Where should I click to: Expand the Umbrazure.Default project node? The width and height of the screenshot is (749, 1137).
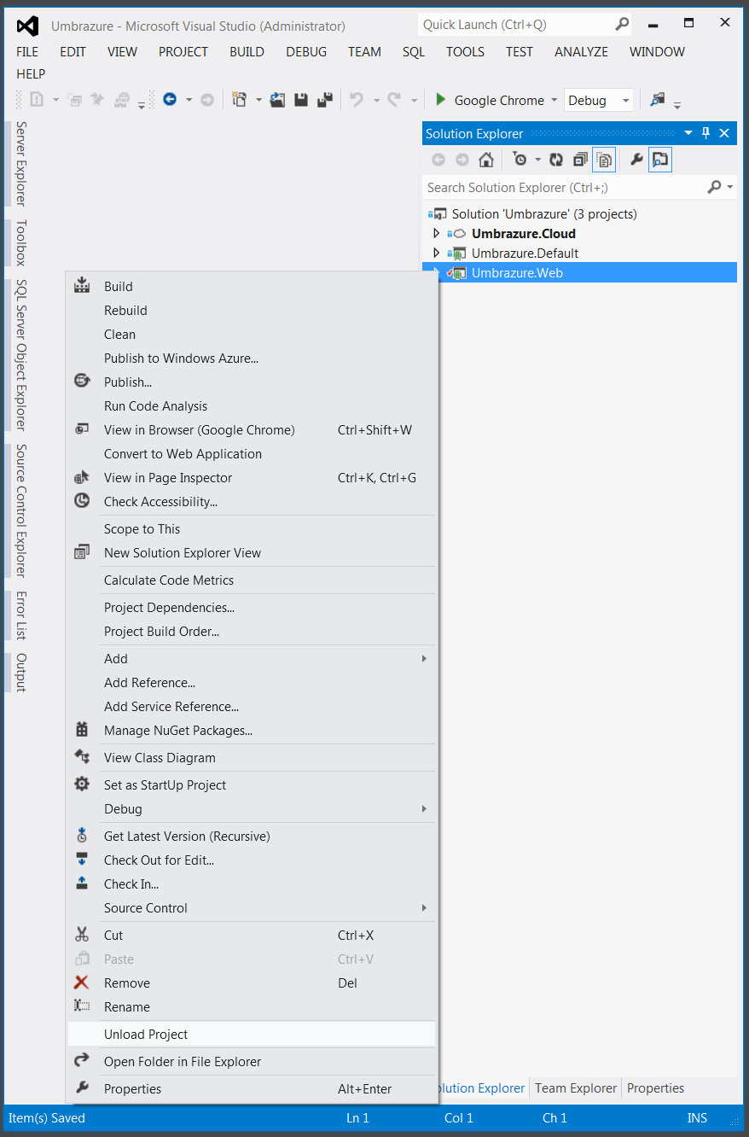click(x=437, y=253)
